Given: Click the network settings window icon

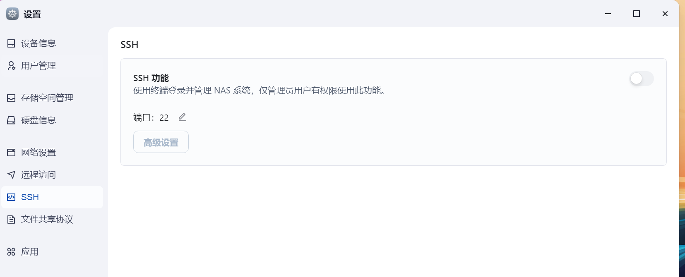Looking at the screenshot, I should pos(11,153).
